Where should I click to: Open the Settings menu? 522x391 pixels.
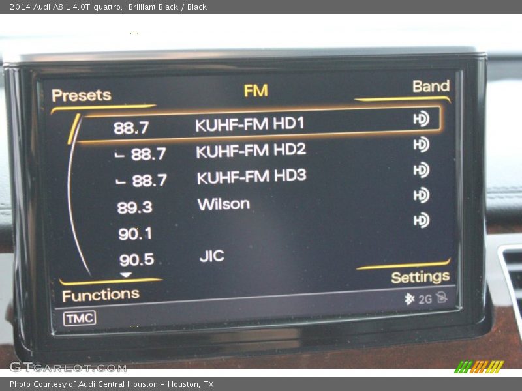click(420, 278)
